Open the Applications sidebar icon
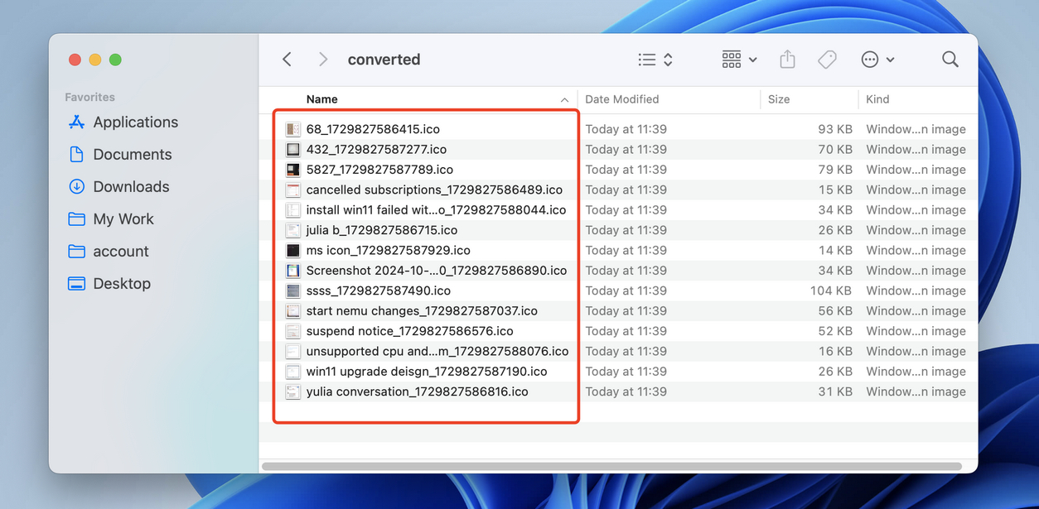Screen dimensions: 1039x509 (x=75, y=122)
